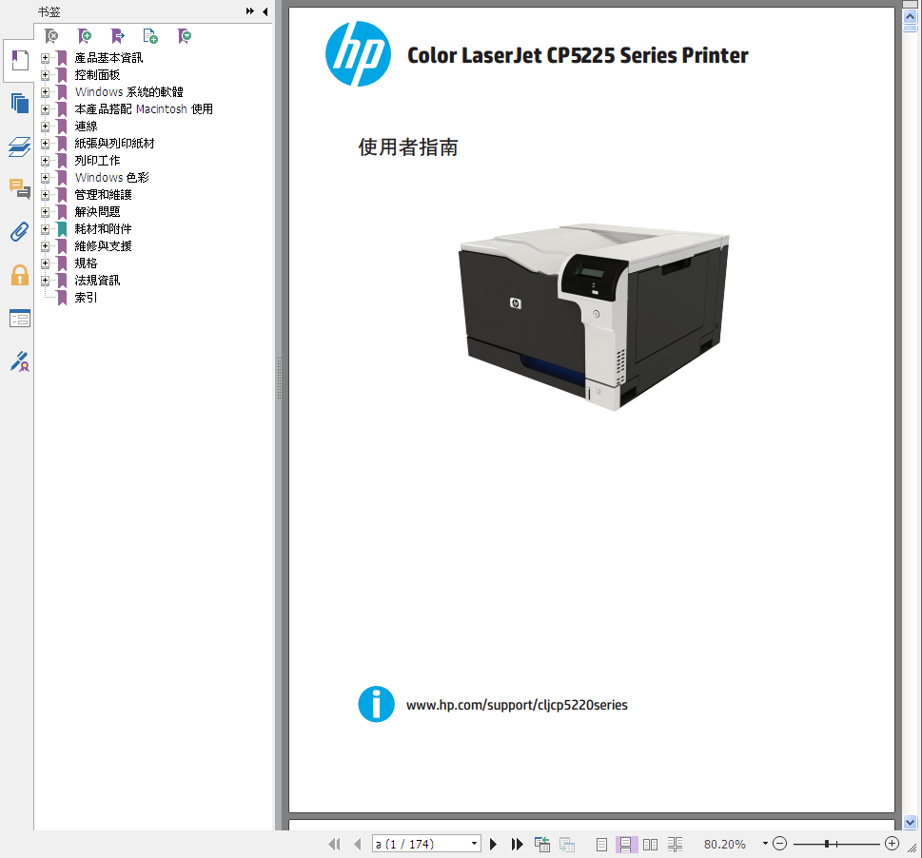Viewport: 922px width, 858px height.
Task: Click the blue info icon on the page
Action: coord(377,704)
